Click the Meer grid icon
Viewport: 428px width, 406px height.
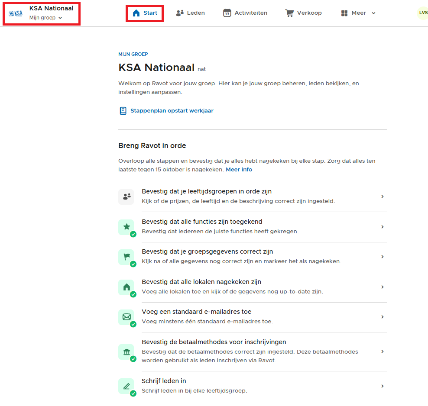(x=344, y=13)
